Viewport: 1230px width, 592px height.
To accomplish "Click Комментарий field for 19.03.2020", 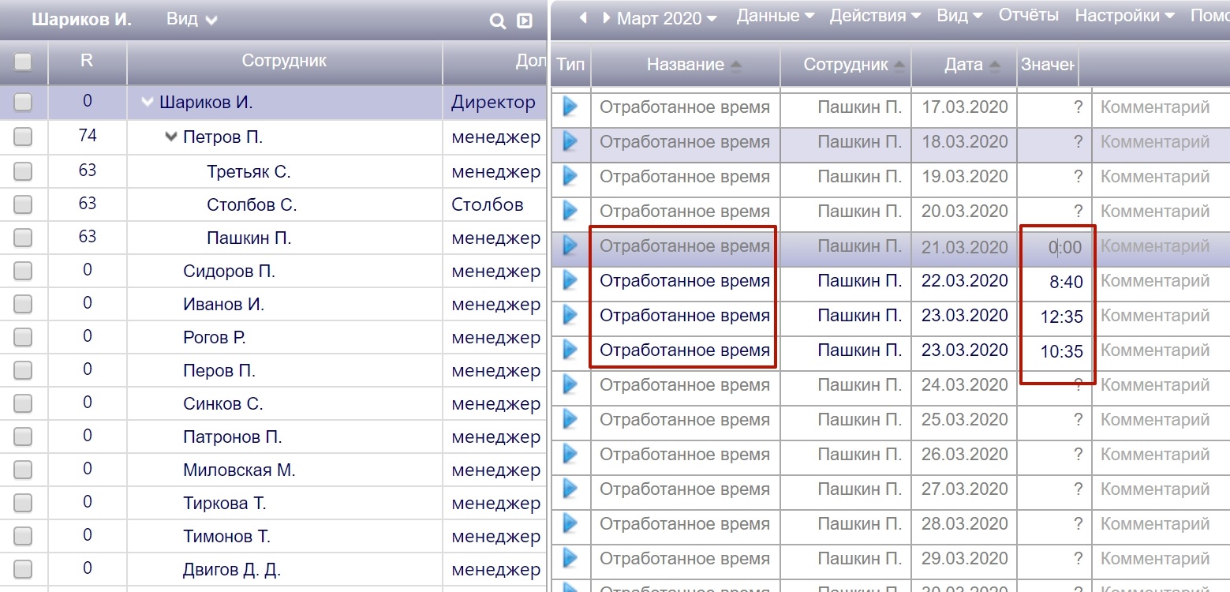I will 1155,177.
